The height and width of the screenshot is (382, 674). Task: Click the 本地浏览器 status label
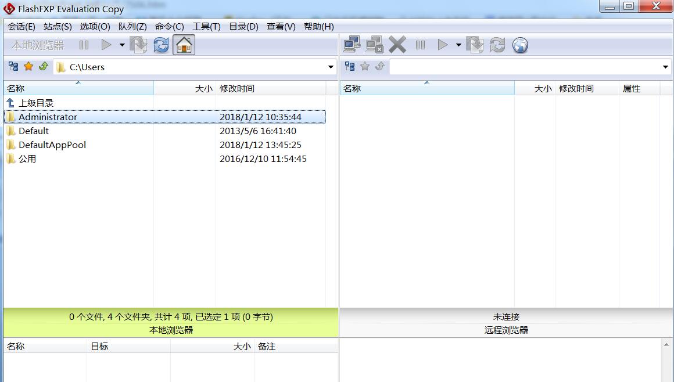(x=171, y=330)
